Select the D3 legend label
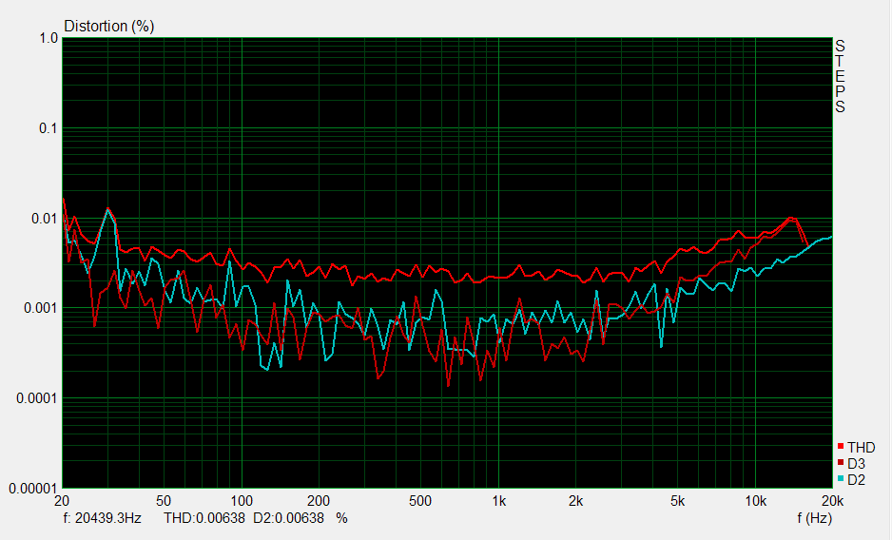This screenshot has width=892, height=540. pos(856,464)
